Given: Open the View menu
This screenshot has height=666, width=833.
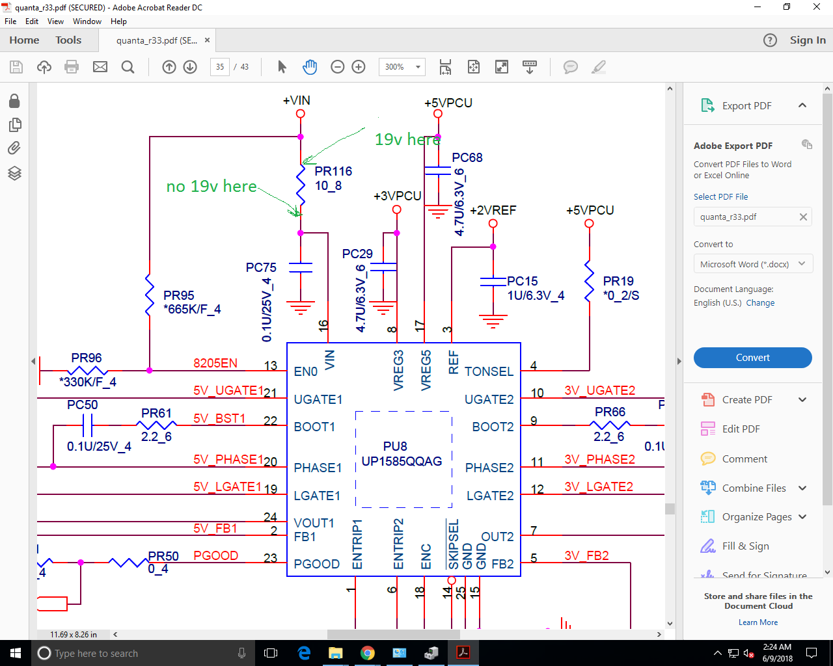Looking at the screenshot, I should tap(55, 21).
